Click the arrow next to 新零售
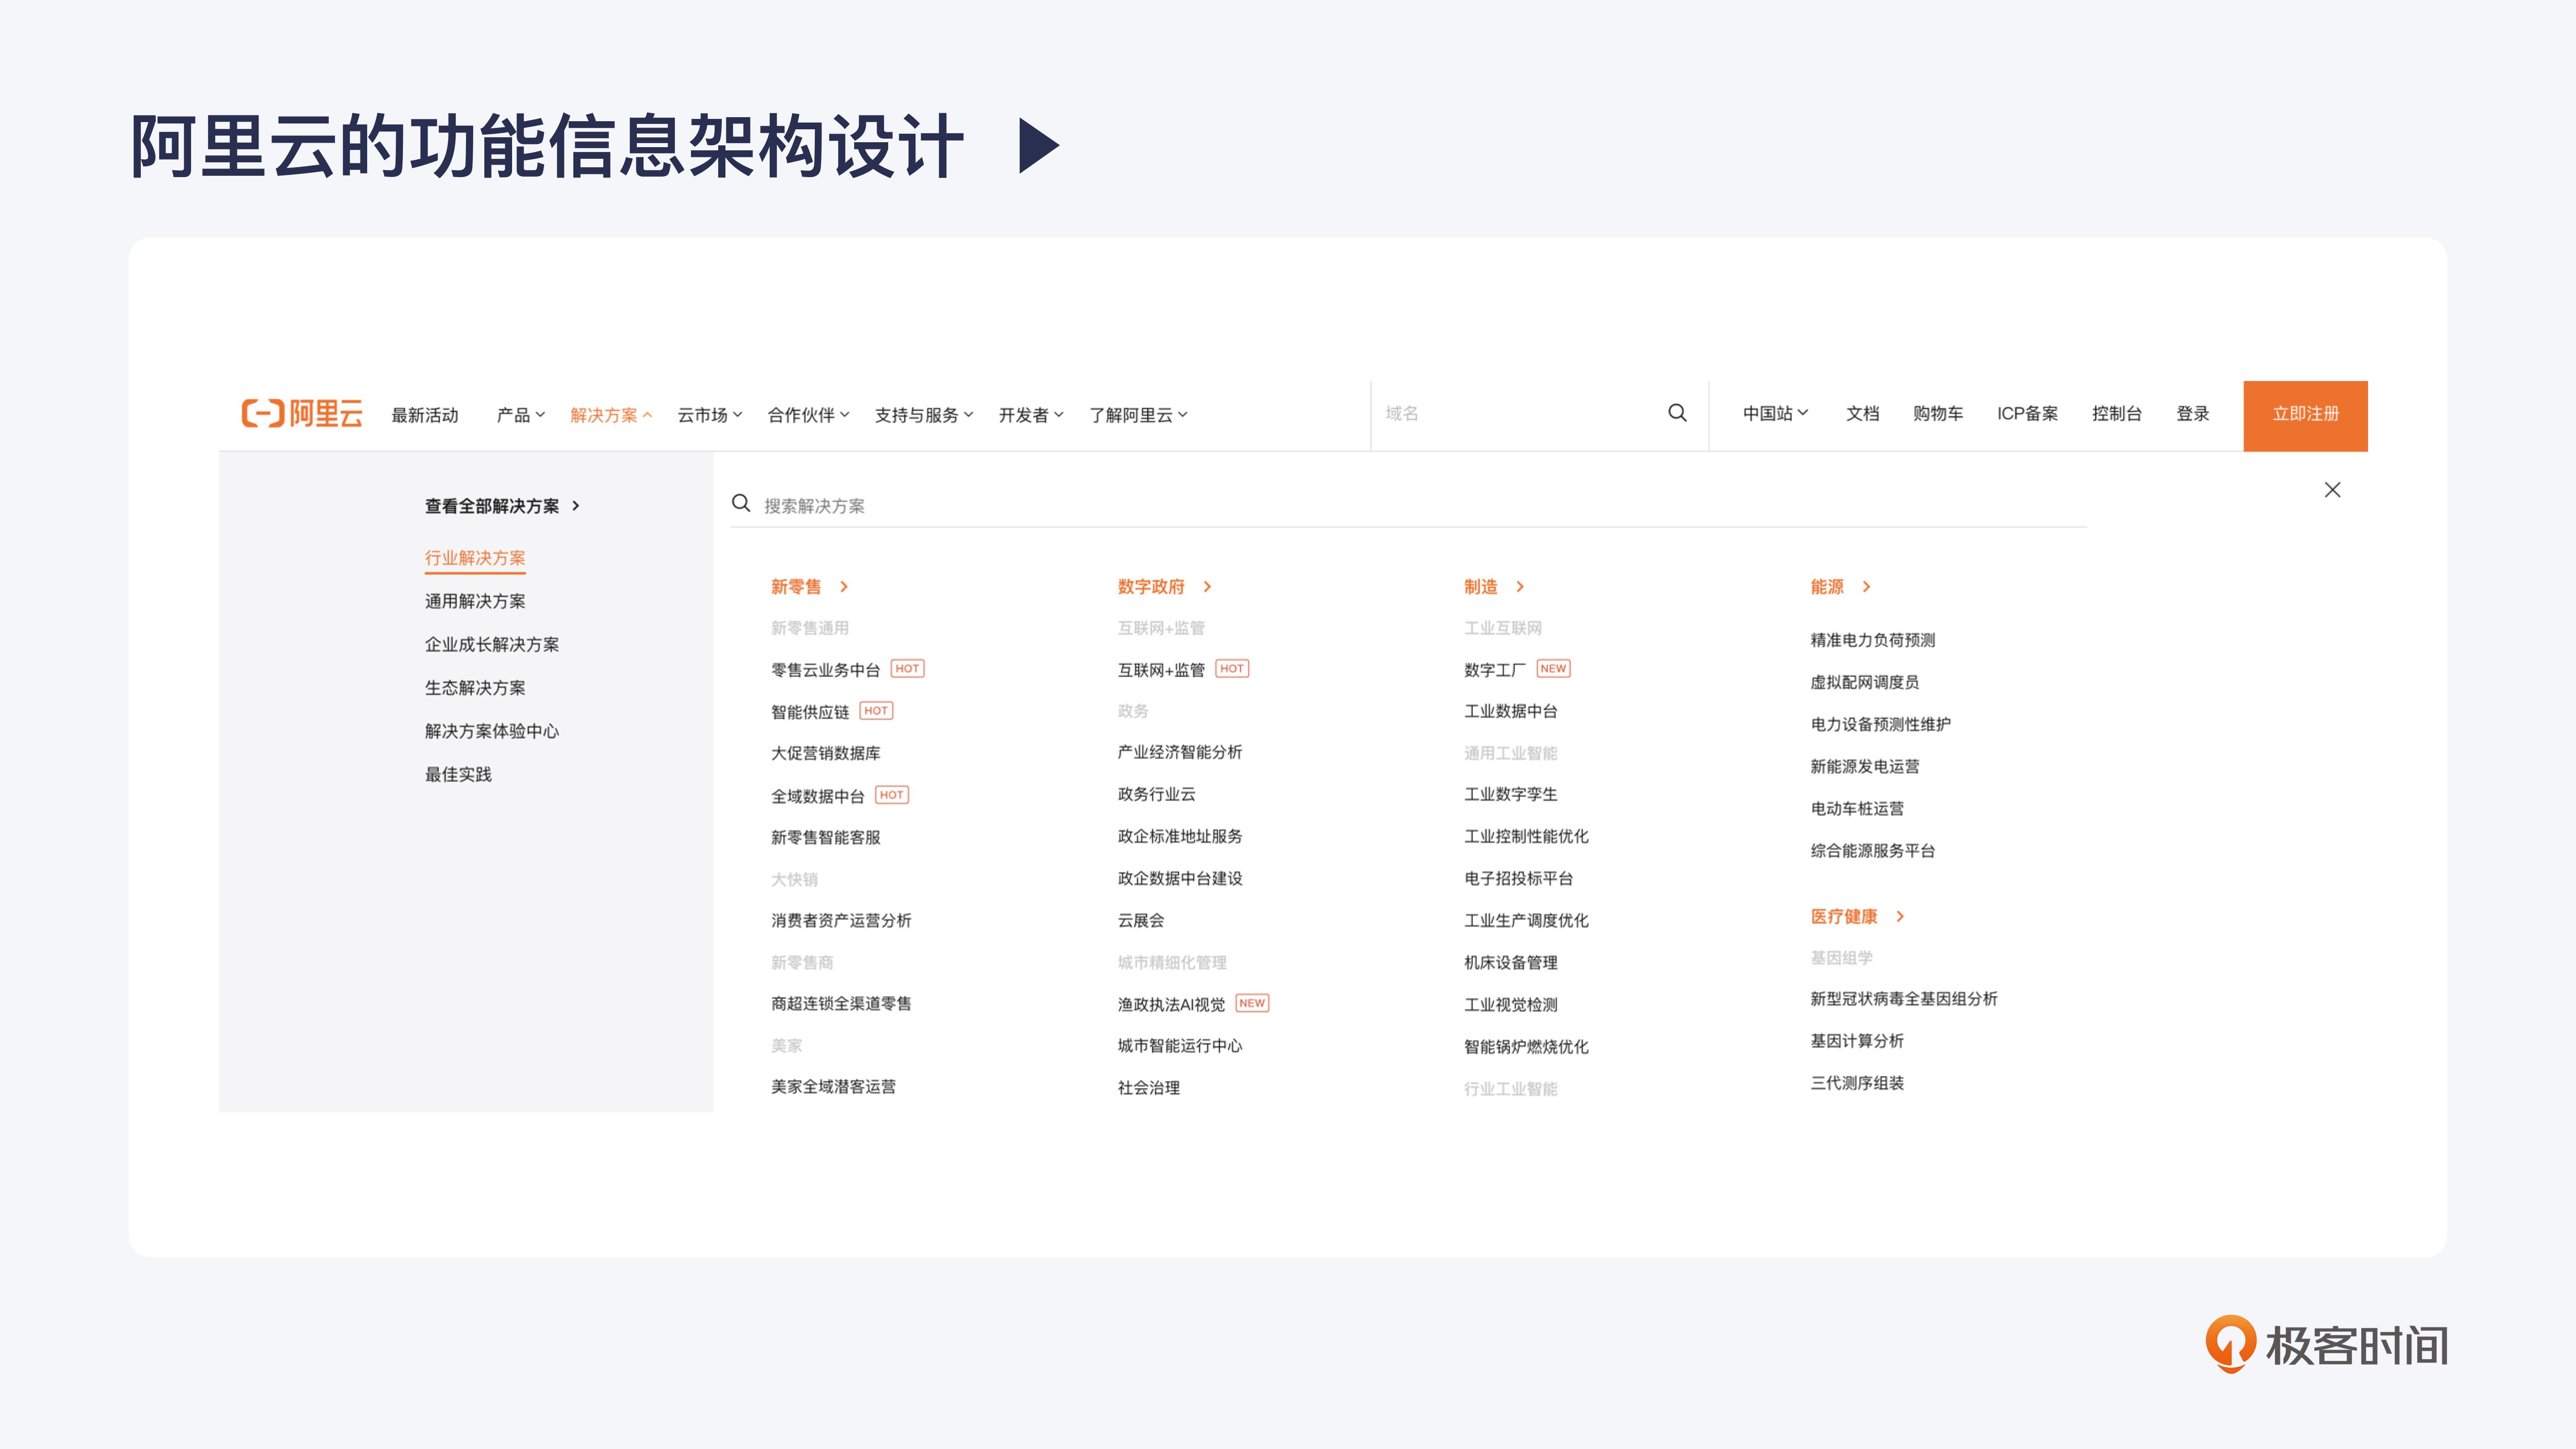This screenshot has width=2576, height=1449. pos(844,587)
